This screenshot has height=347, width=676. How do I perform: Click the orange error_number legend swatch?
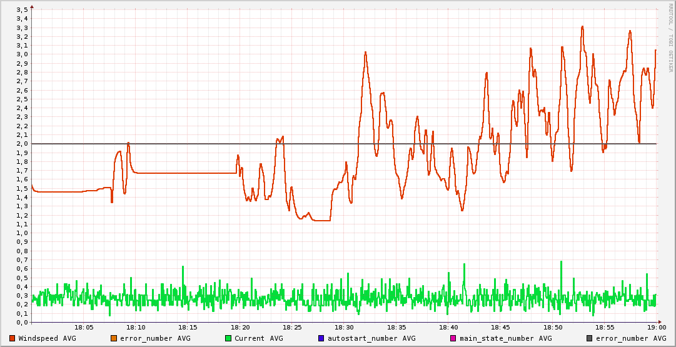click(113, 338)
